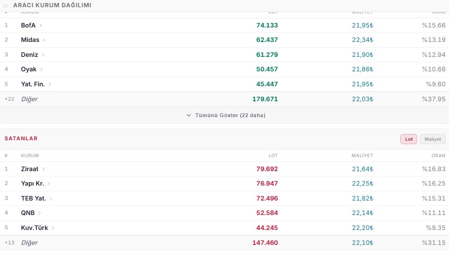Click the LOT column header in SATANLAR
Viewport: 449px width, 255px height.
pyautogui.click(x=273, y=156)
